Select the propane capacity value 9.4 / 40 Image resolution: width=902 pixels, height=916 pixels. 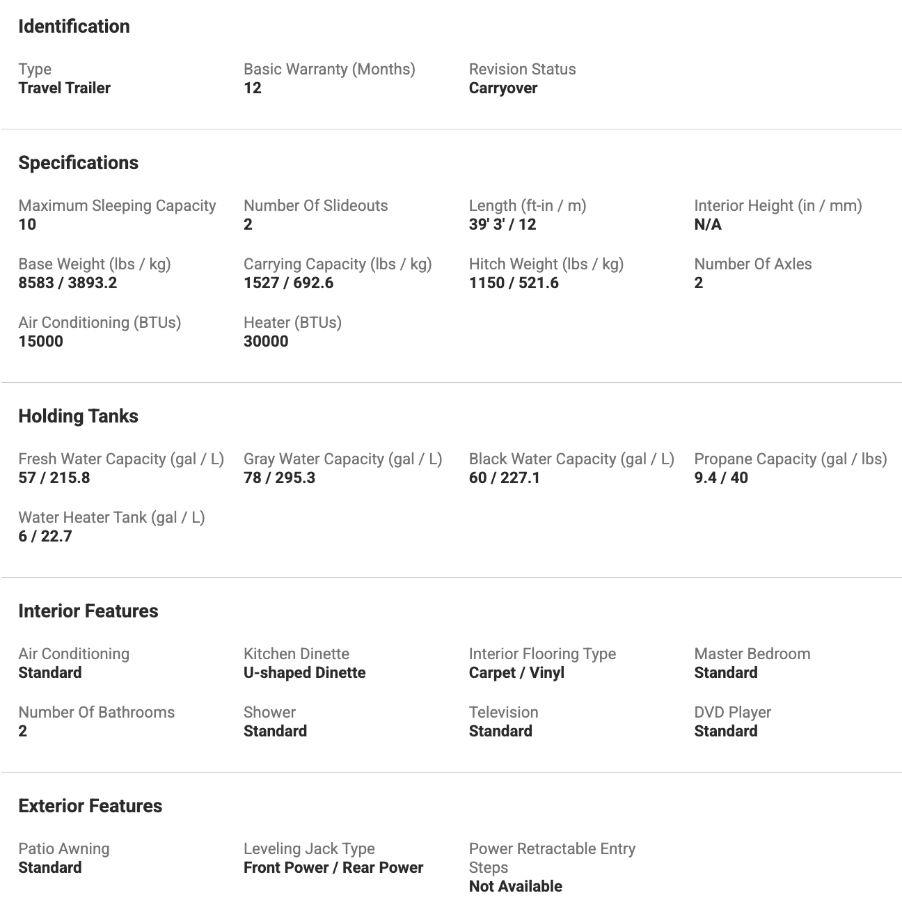pos(720,477)
